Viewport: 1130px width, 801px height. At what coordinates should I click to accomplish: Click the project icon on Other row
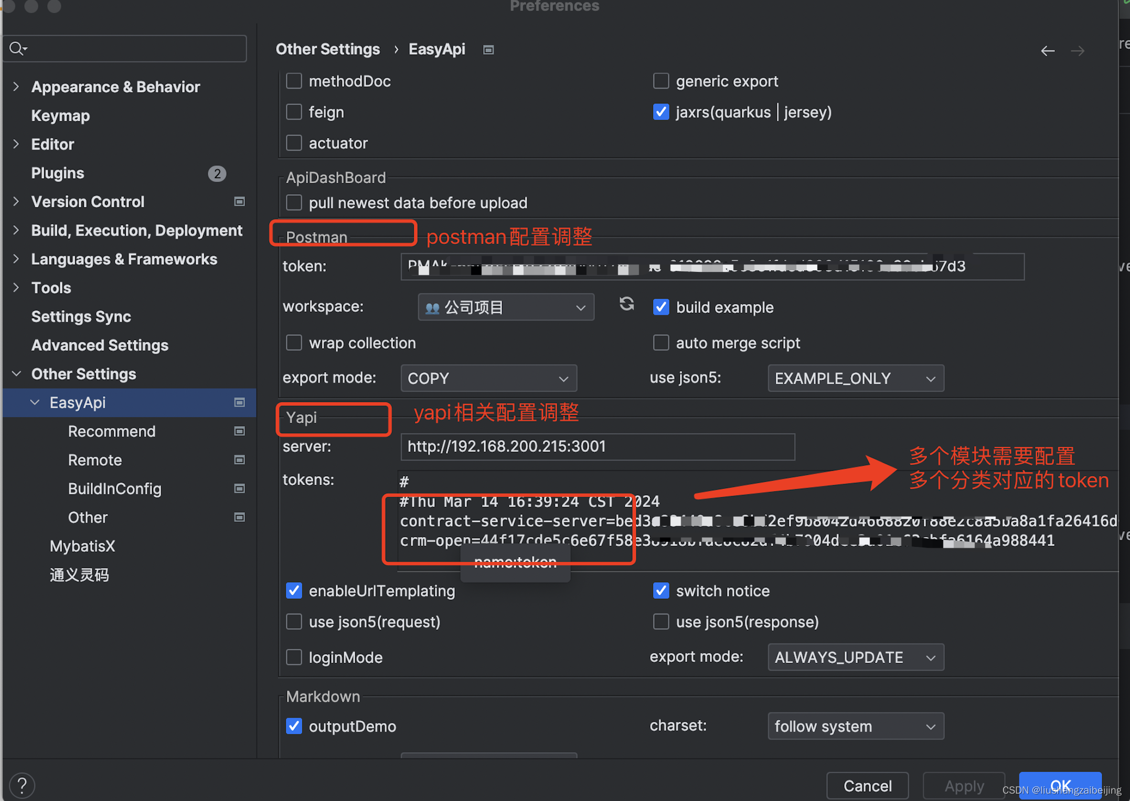[x=239, y=518]
